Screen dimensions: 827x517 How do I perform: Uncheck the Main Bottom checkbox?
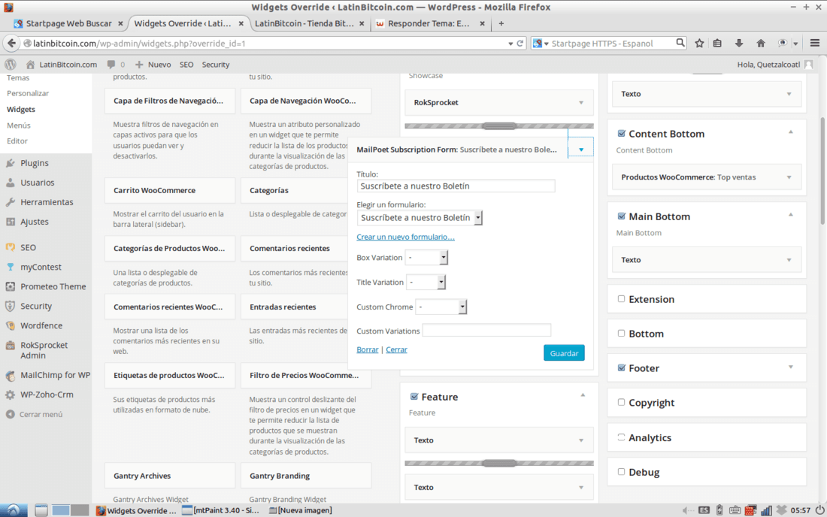(x=621, y=216)
